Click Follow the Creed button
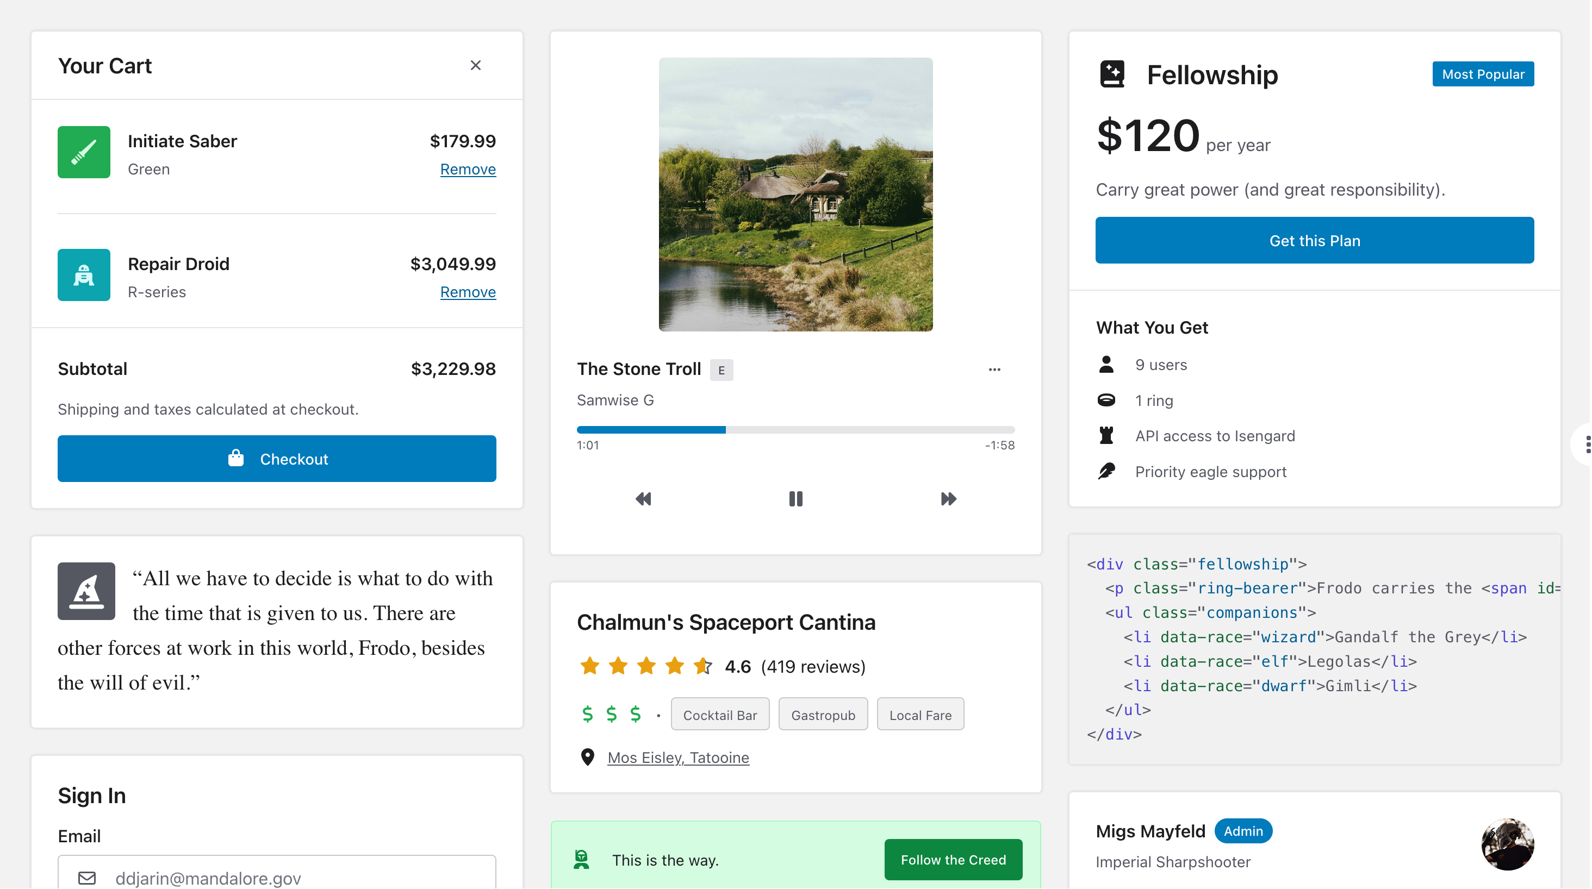The image size is (1592, 889). 954,860
